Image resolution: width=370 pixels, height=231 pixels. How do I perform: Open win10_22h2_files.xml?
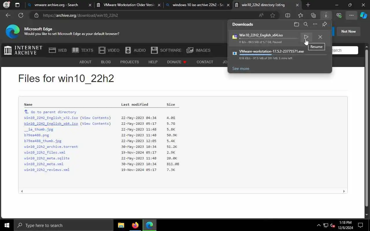[45, 152]
